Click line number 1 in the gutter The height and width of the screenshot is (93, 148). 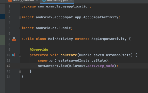[9, 6]
